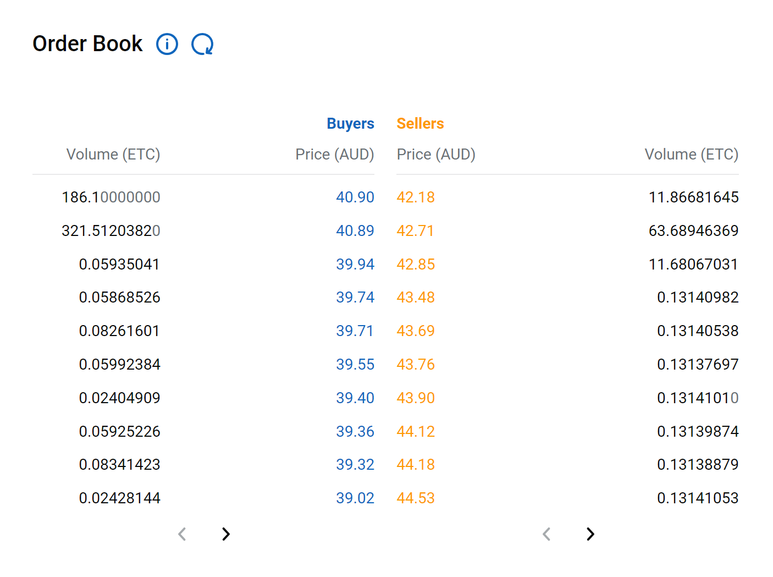Select buyer price 39.40
Image resolution: width=773 pixels, height=577 pixels.
pyautogui.click(x=355, y=398)
